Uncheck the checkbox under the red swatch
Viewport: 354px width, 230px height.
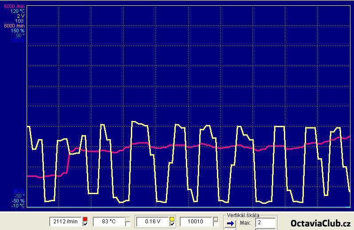click(x=85, y=224)
